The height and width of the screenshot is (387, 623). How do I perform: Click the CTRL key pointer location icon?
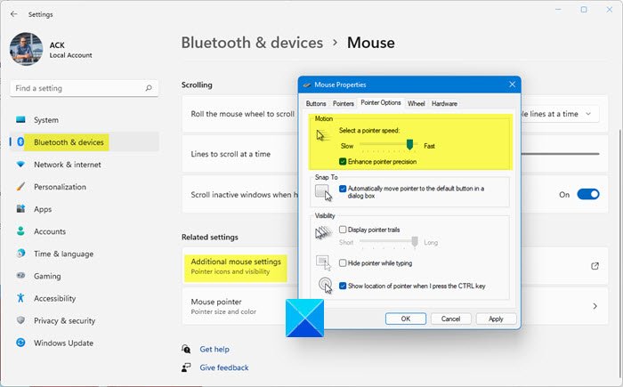pos(326,285)
